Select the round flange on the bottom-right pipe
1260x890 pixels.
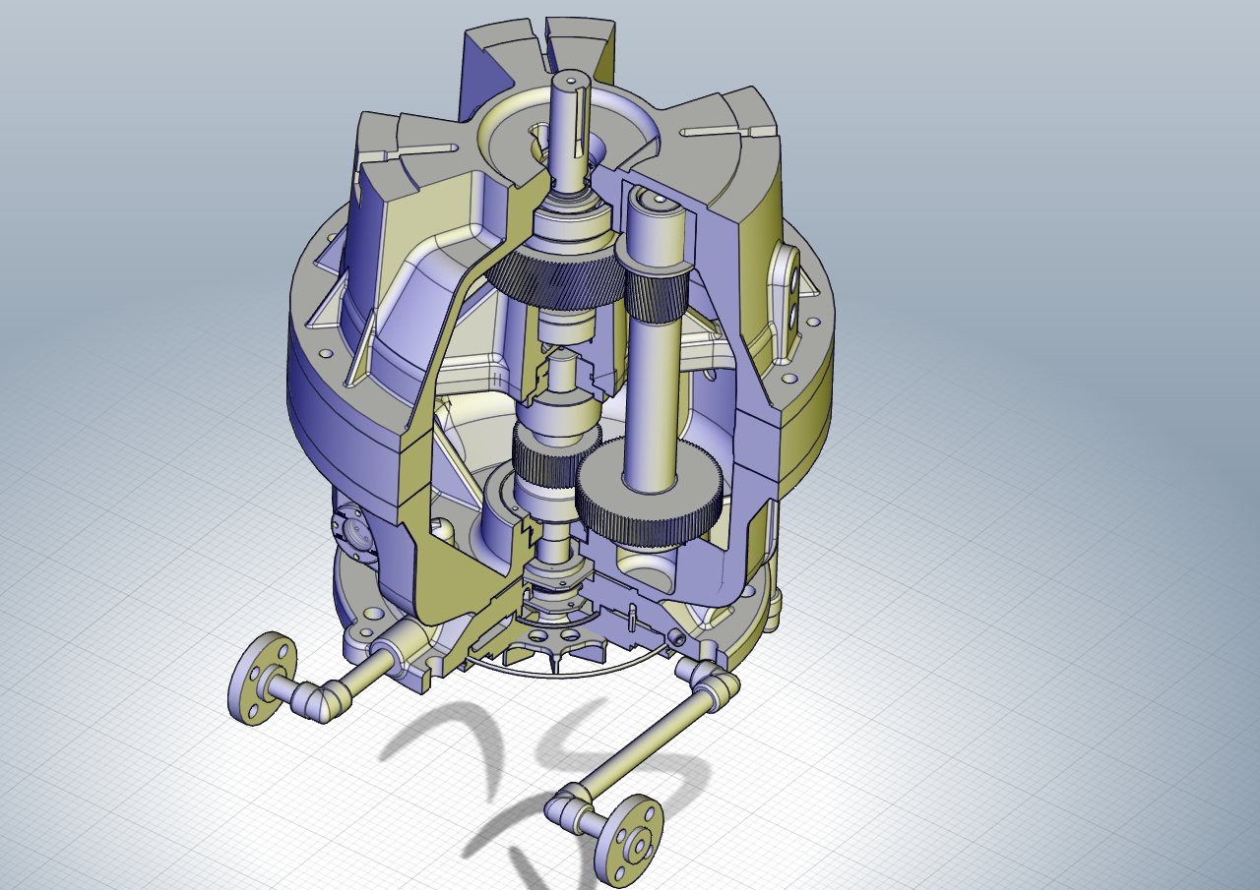pyautogui.click(x=630, y=839)
